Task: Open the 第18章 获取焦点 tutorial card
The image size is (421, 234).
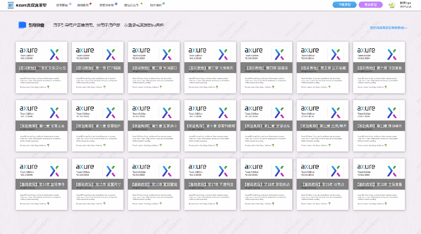Action: 266,184
